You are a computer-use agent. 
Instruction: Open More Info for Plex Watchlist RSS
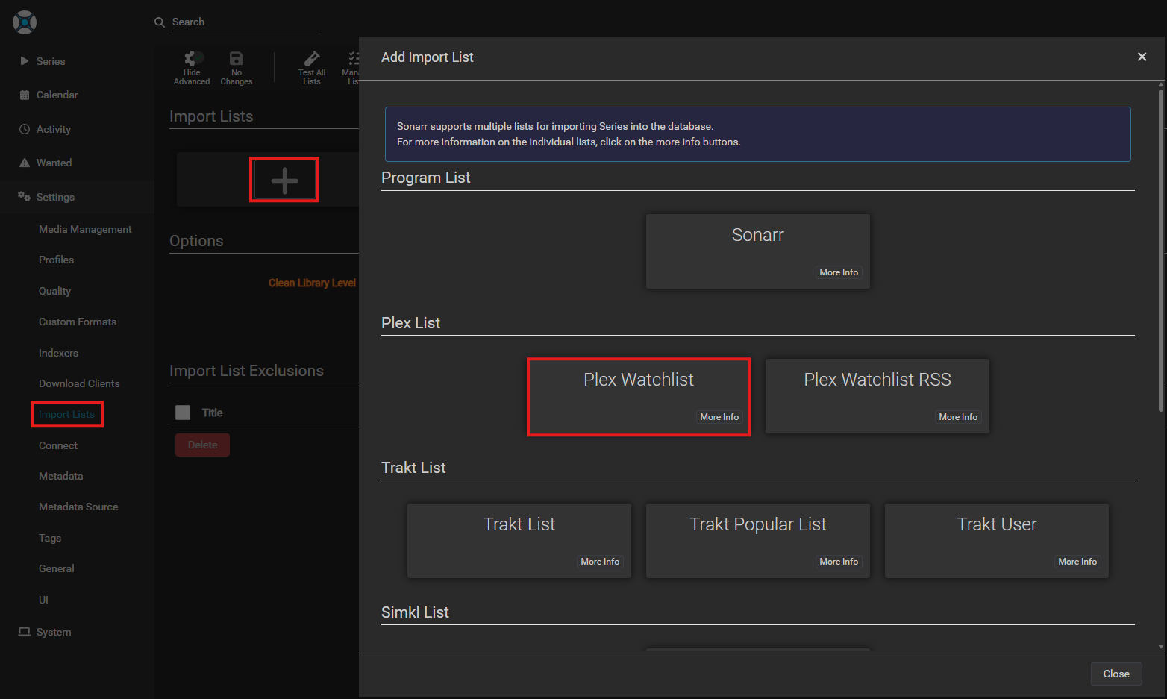coord(958,417)
